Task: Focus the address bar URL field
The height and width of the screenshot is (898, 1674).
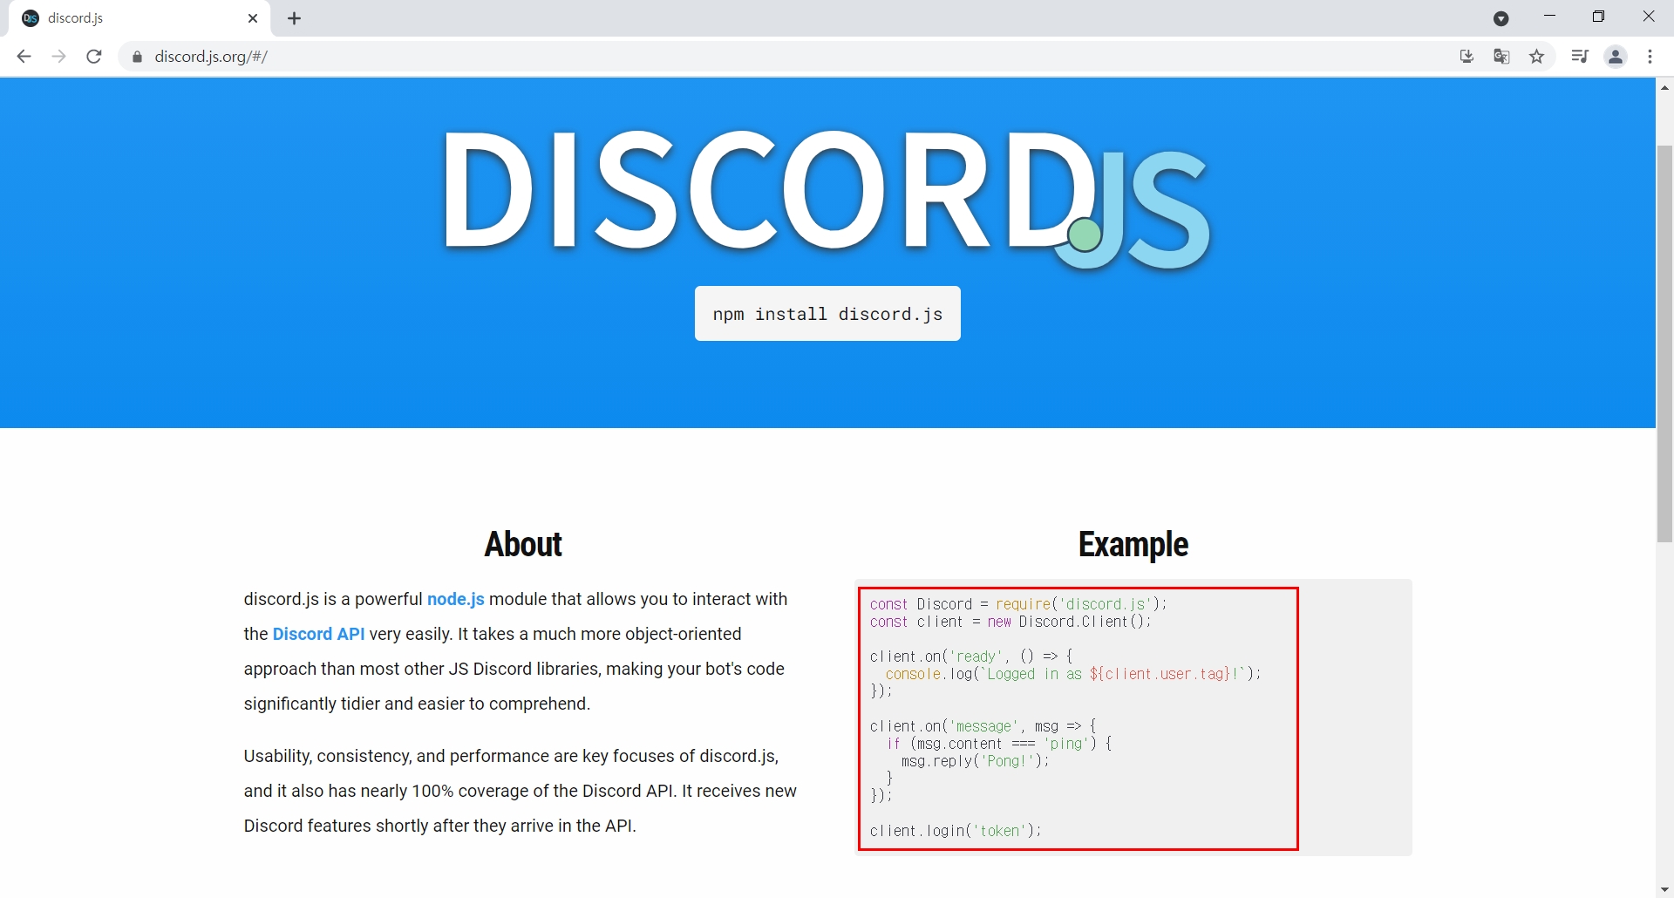Action: [x=785, y=57]
